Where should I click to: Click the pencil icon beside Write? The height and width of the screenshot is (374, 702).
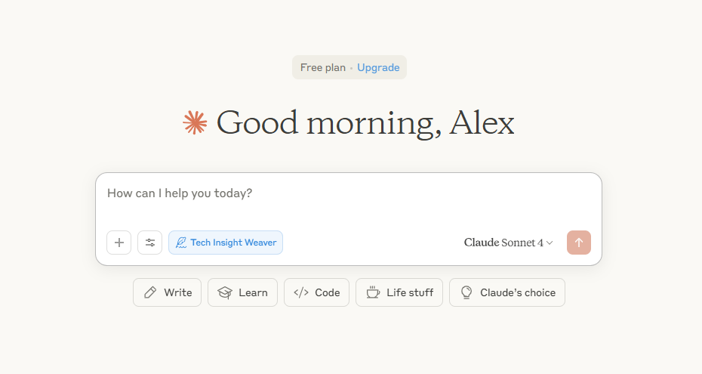pyautogui.click(x=150, y=292)
